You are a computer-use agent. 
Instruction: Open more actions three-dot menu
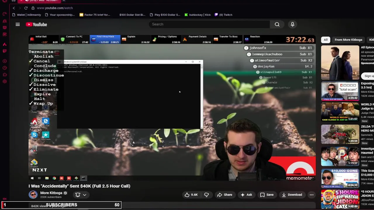pyautogui.click(x=311, y=195)
